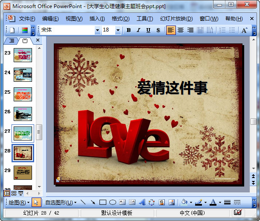
Task: Apply fill color with paint bucket
Action: [x=184, y=202]
